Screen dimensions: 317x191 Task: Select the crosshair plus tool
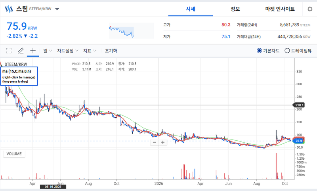[x=33, y=51]
